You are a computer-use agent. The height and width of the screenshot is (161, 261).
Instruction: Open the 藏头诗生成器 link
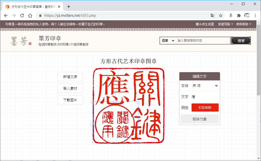click(205, 24)
